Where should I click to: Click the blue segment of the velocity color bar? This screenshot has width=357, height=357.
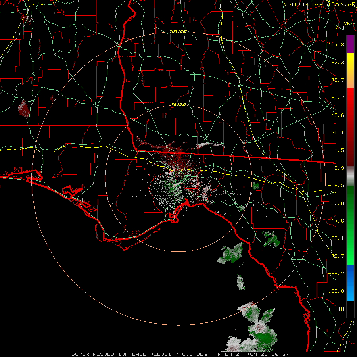[350, 283]
